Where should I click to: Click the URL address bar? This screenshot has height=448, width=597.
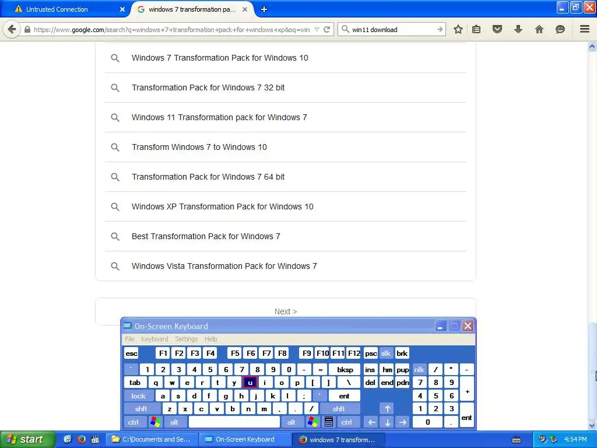171,29
